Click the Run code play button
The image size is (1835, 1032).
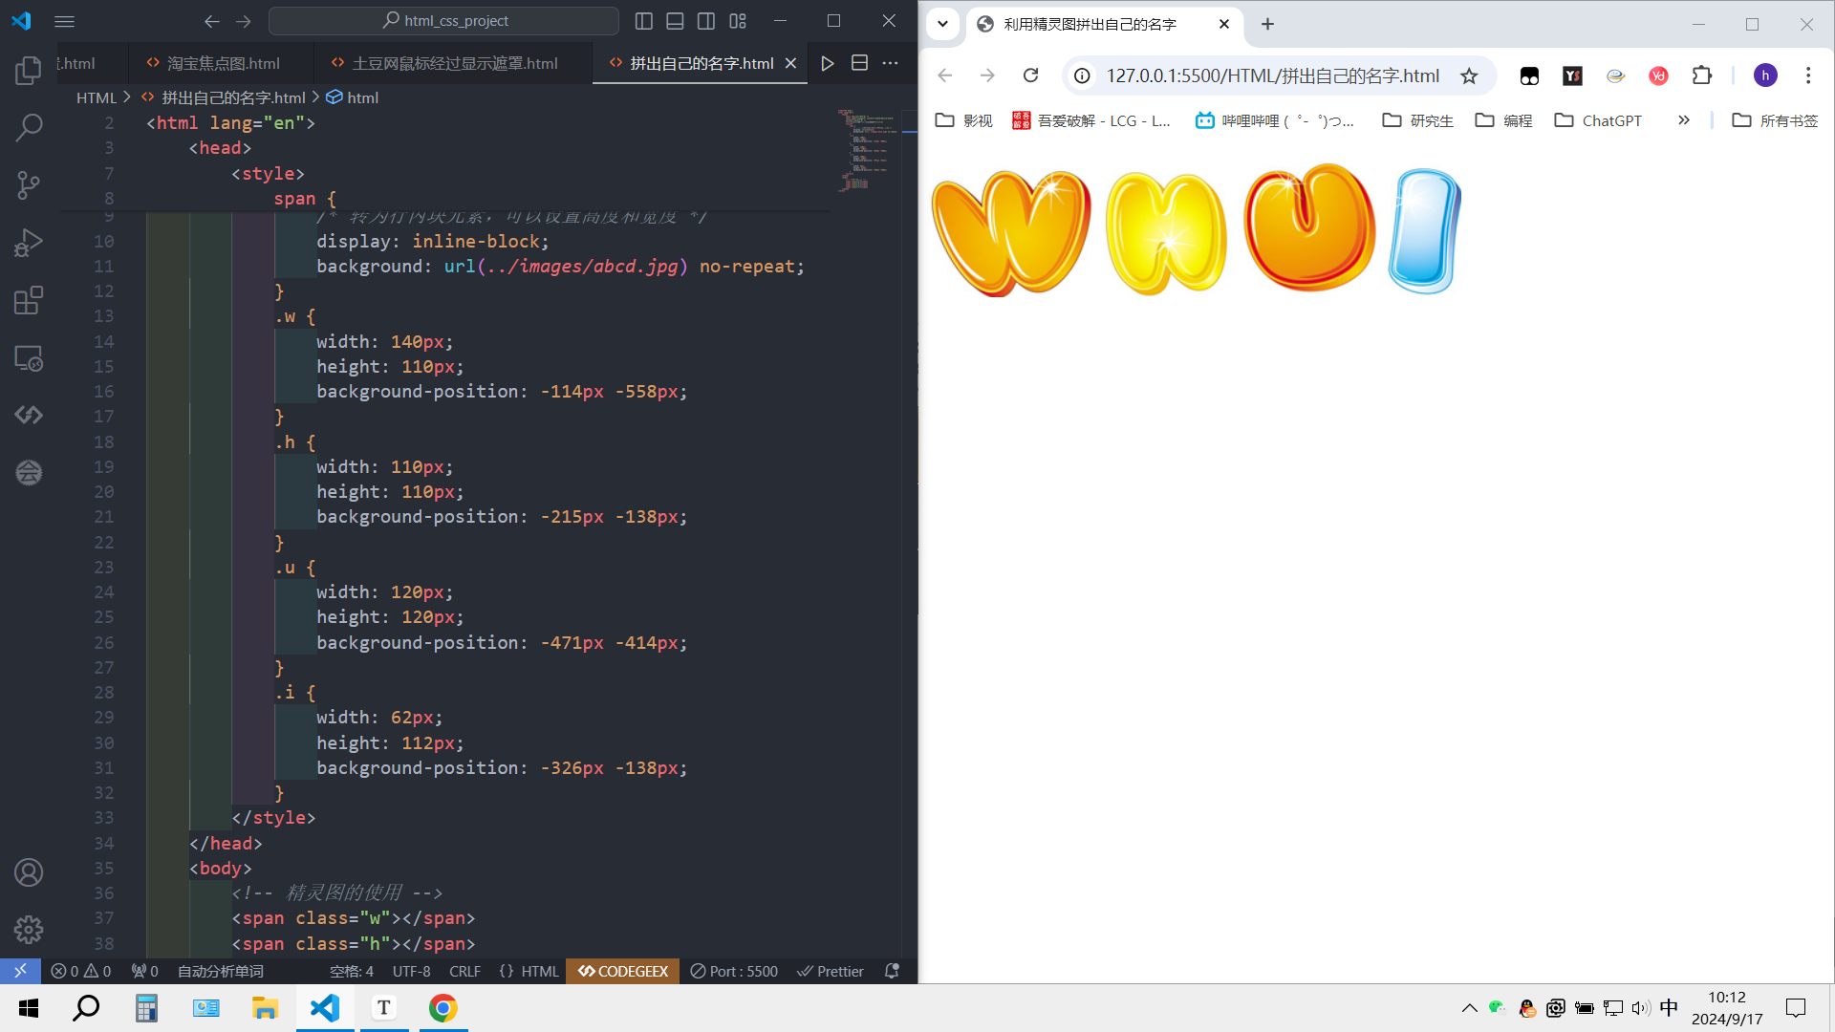click(x=828, y=63)
